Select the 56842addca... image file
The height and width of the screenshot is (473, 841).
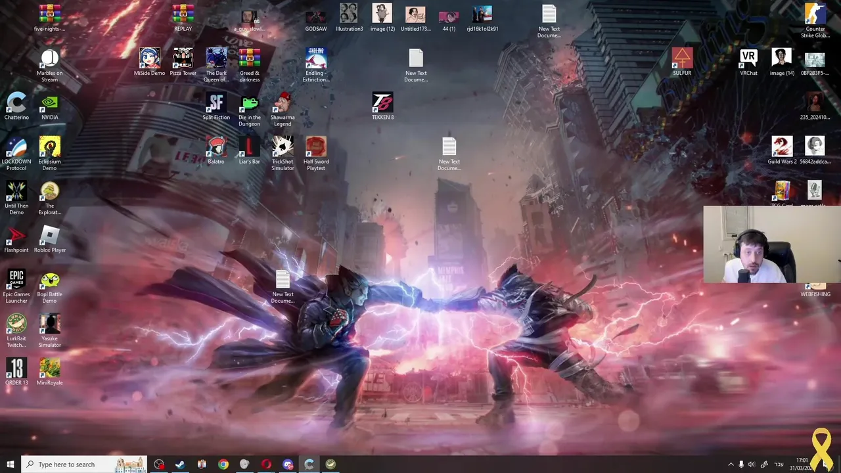815,150
